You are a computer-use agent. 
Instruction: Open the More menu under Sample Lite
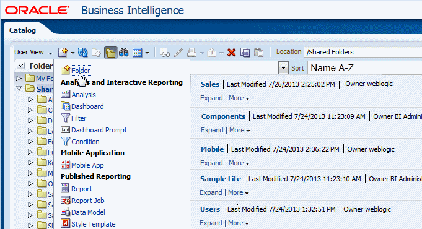(x=239, y=192)
